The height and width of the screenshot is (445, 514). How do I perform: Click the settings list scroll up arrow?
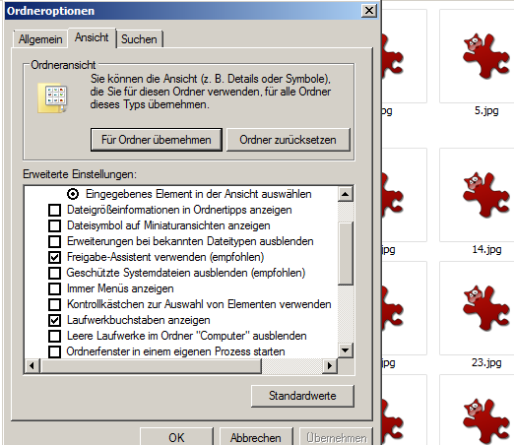[x=346, y=194]
